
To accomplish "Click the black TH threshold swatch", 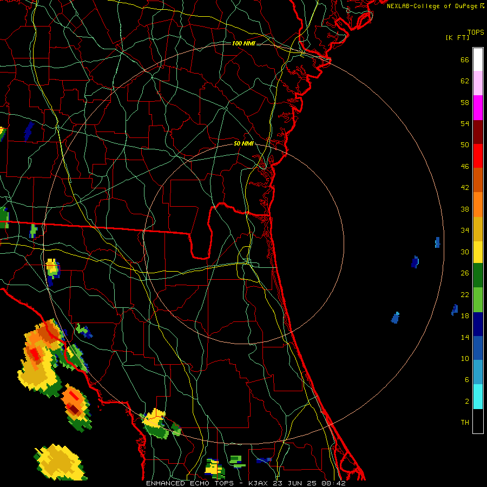I will (x=478, y=421).
